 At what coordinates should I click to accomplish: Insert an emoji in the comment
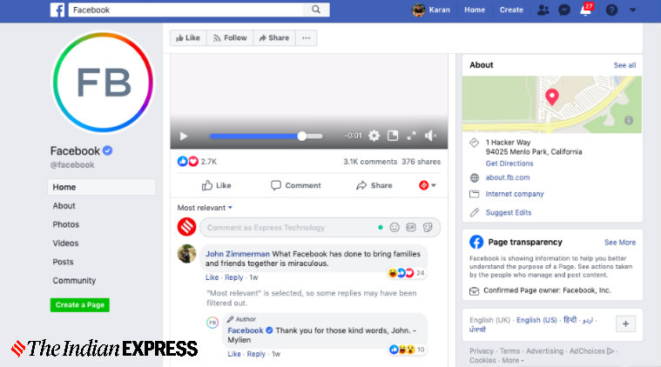click(x=395, y=228)
